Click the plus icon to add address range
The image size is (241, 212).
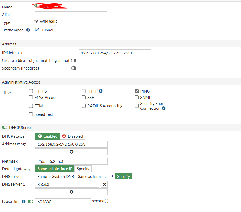click(x=71, y=152)
